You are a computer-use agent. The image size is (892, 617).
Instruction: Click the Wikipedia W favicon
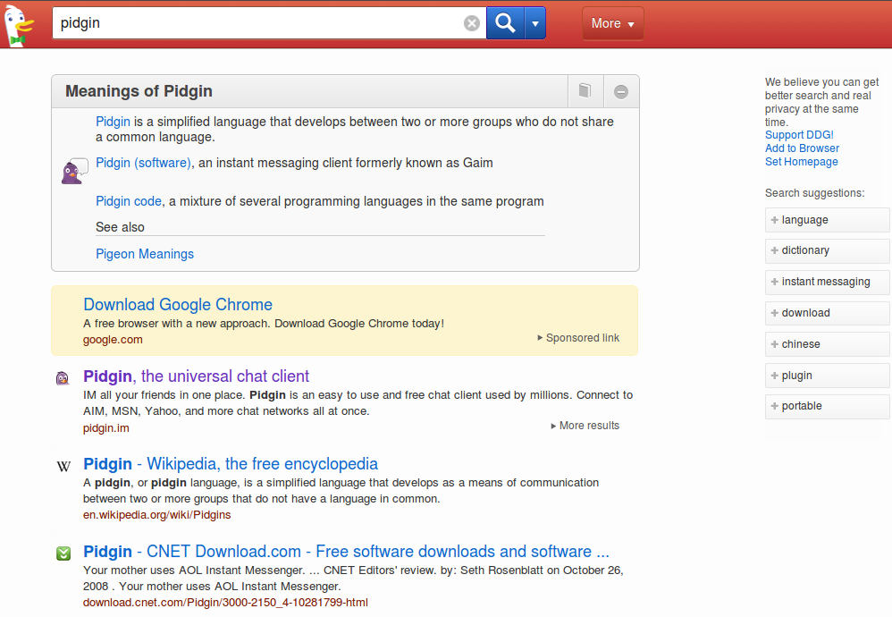click(x=63, y=467)
